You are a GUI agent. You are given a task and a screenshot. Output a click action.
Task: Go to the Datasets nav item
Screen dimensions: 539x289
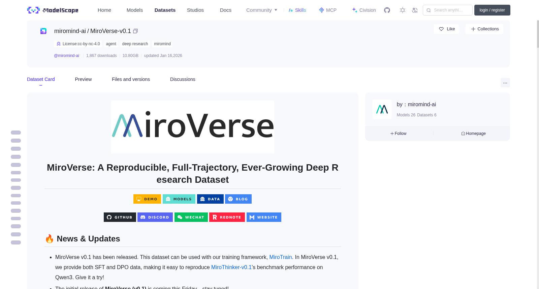[x=165, y=10]
